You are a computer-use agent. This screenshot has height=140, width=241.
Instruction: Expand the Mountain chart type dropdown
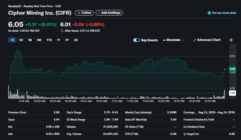[173, 40]
